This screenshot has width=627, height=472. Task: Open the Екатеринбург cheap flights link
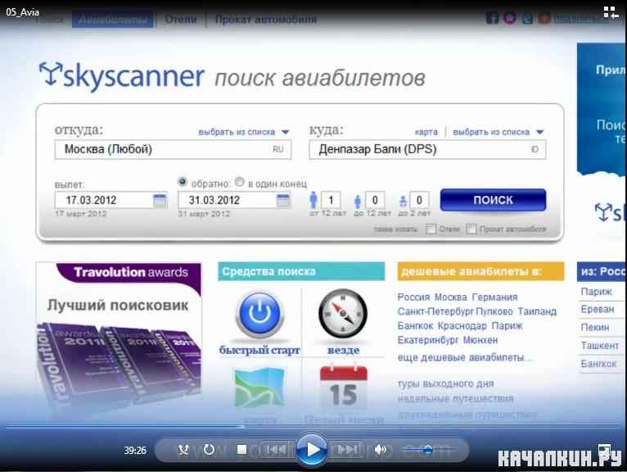[x=427, y=340]
